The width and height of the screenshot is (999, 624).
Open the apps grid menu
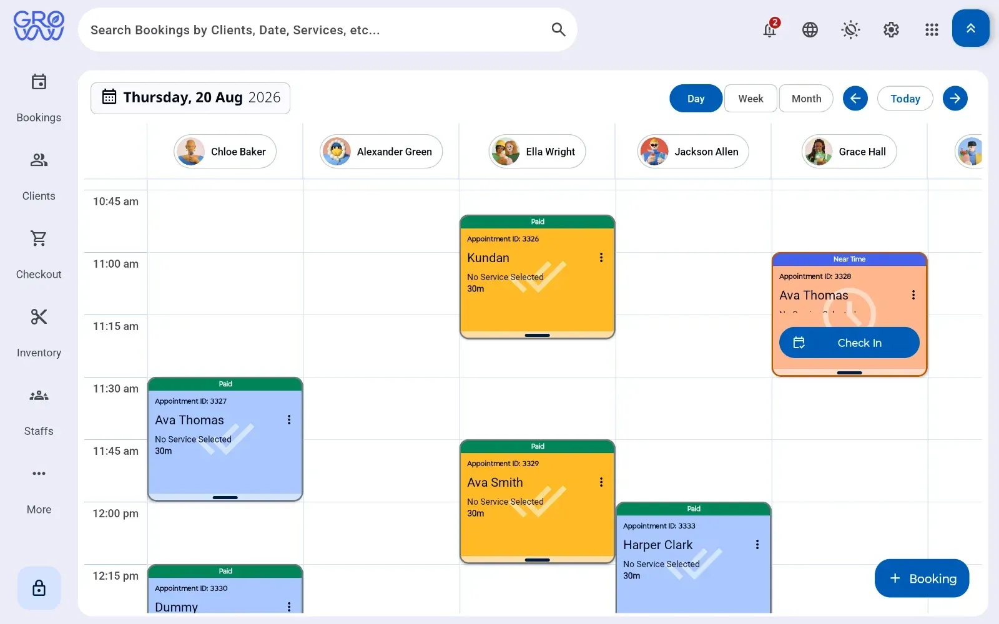pyautogui.click(x=932, y=29)
